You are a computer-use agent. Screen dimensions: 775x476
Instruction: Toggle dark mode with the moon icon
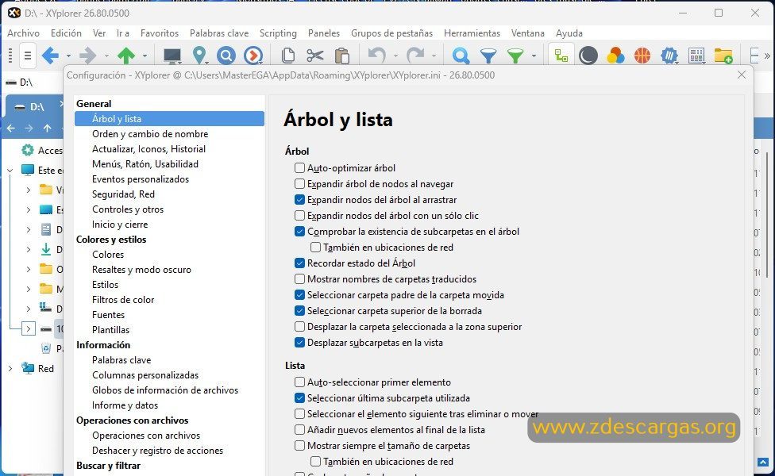point(588,56)
